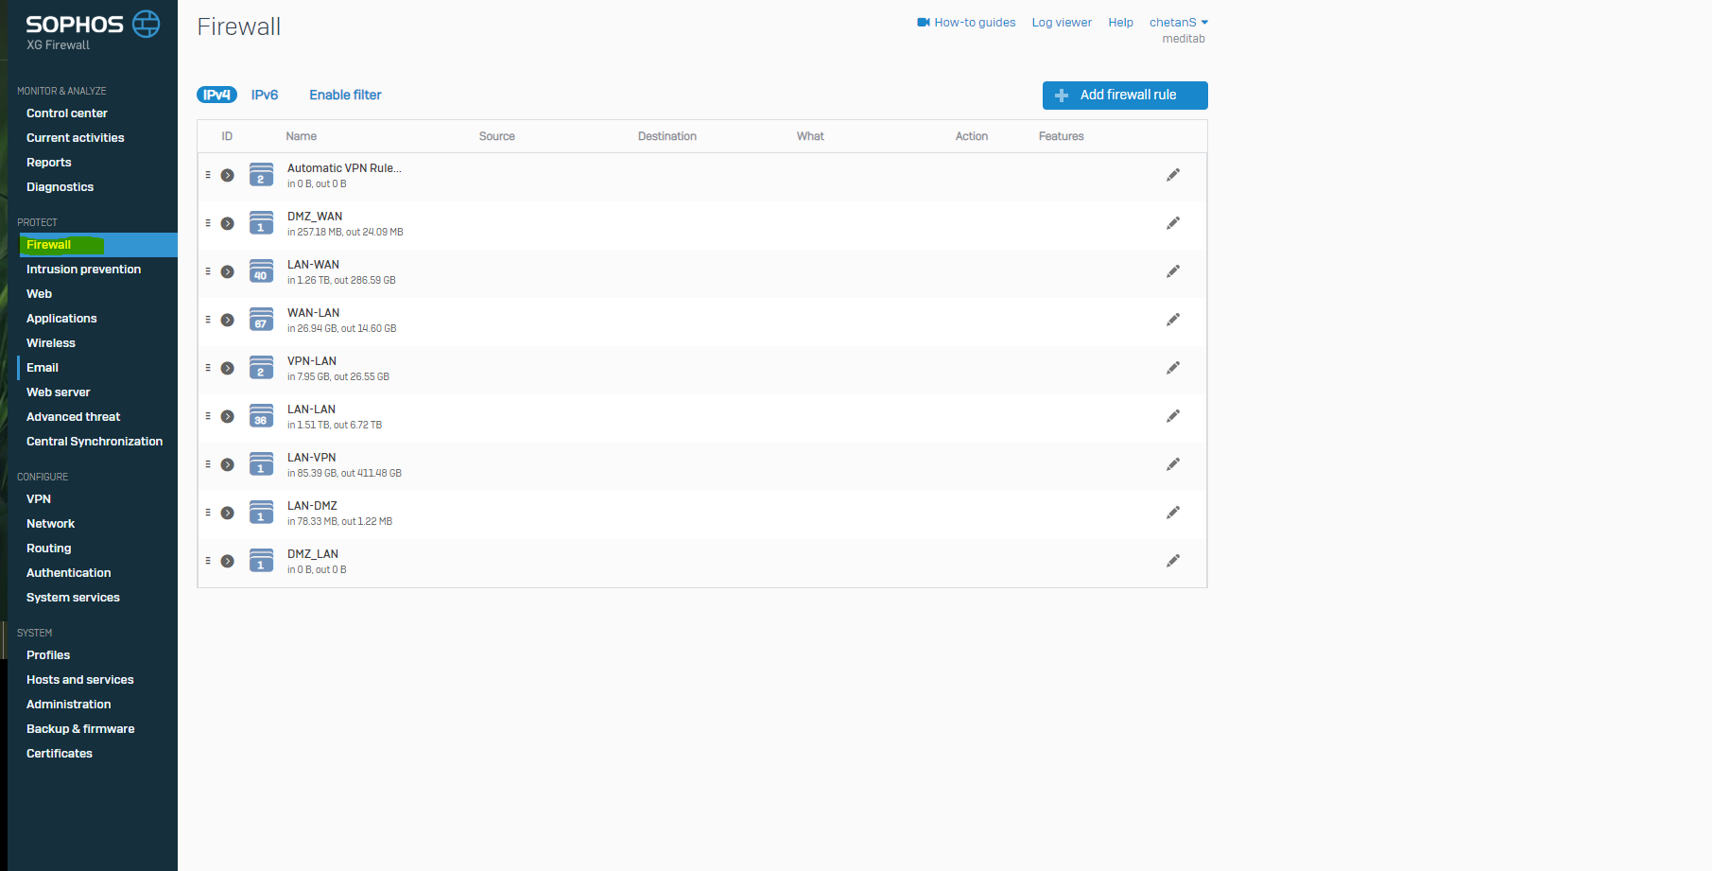Expand the LAN-LAN rule group
This screenshot has width=1712, height=871.
click(228, 416)
